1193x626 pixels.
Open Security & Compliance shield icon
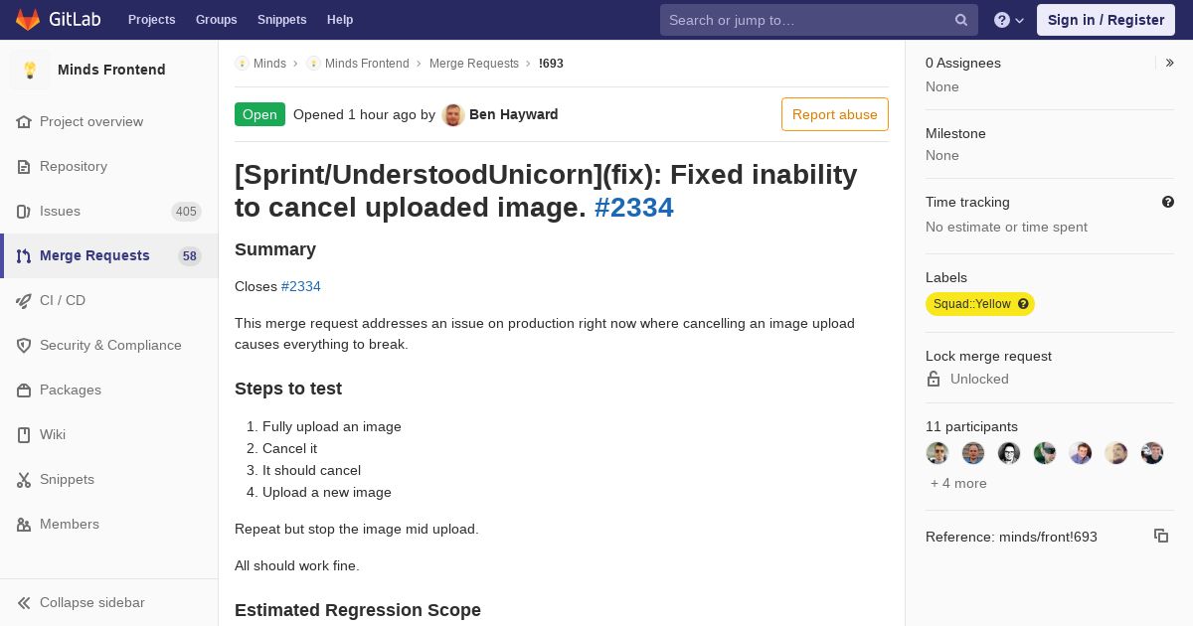pyautogui.click(x=24, y=345)
